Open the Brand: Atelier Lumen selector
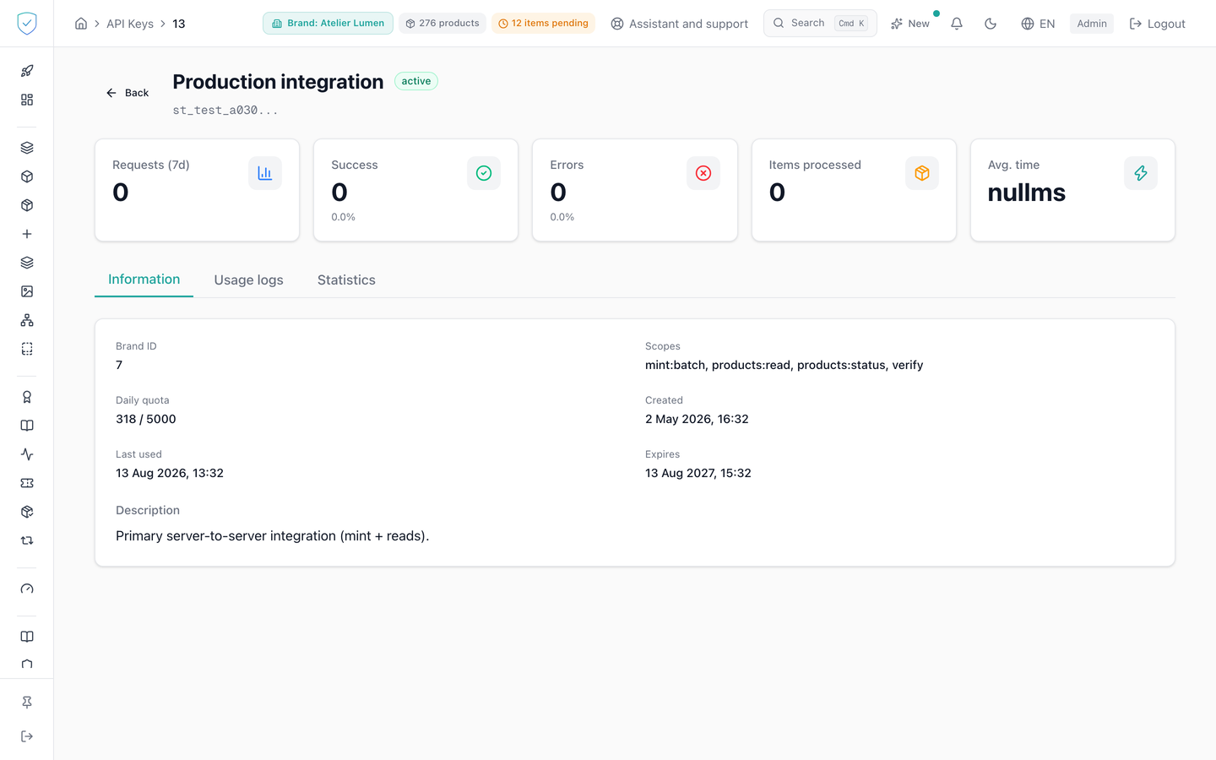Screen dimensions: 1216x760 328,24
